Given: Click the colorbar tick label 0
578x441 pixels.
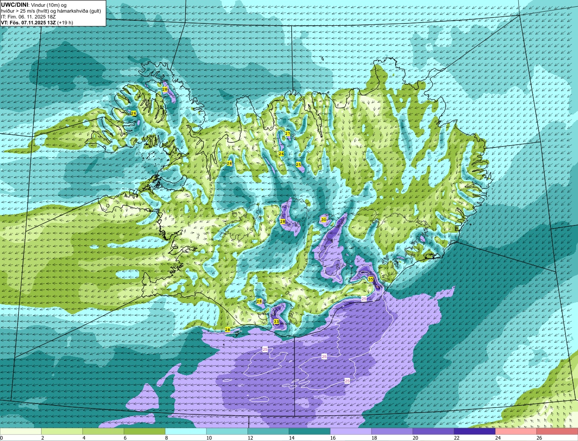Looking at the screenshot, I should pos(1,438).
